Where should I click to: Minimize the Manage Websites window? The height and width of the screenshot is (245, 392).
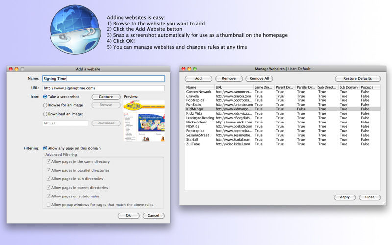click(x=189, y=69)
